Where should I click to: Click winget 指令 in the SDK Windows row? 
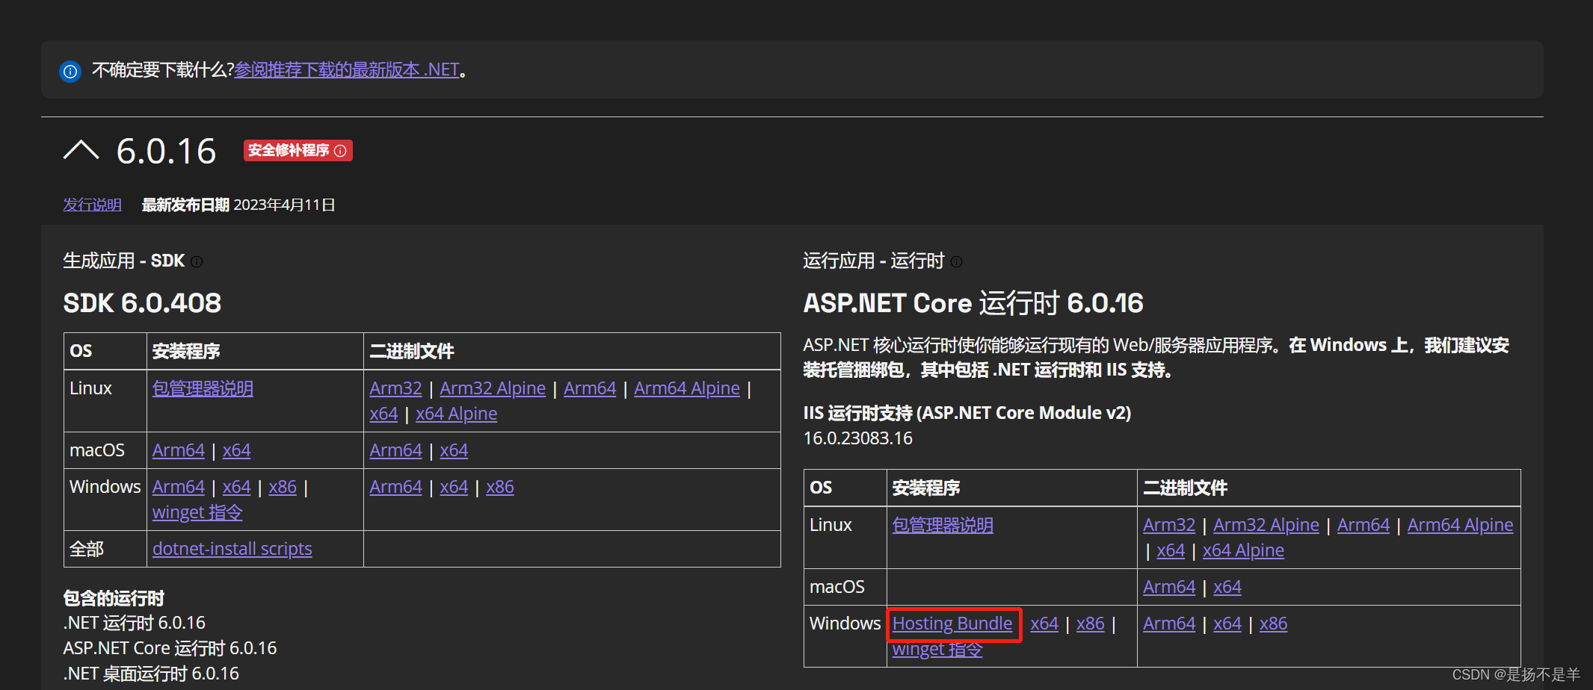click(197, 512)
